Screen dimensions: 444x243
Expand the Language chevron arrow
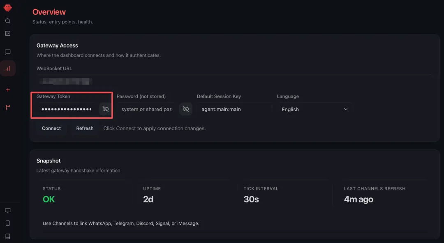345,109
